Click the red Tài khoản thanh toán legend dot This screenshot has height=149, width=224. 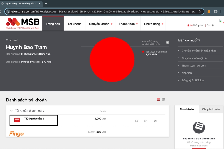(143, 52)
